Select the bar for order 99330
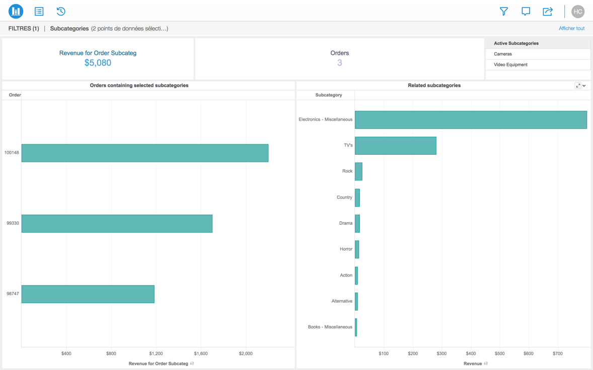Viewport: 593px width, 370px height. [x=117, y=224]
